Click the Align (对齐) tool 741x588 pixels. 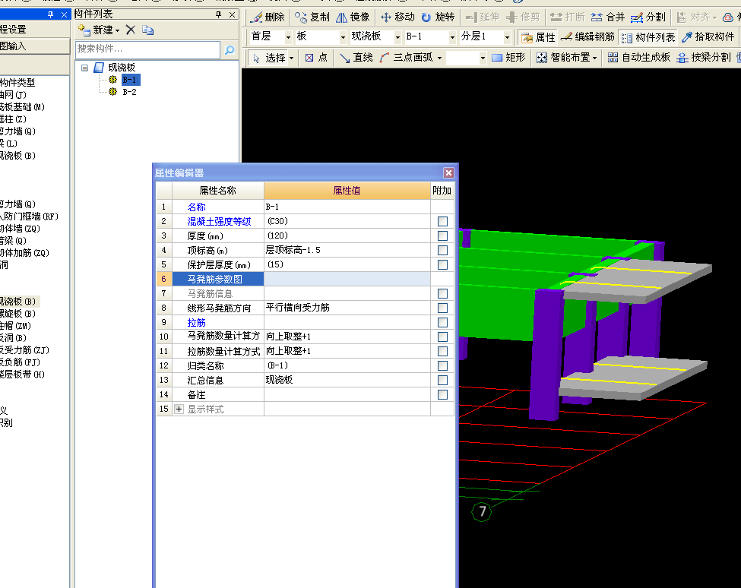[697, 17]
